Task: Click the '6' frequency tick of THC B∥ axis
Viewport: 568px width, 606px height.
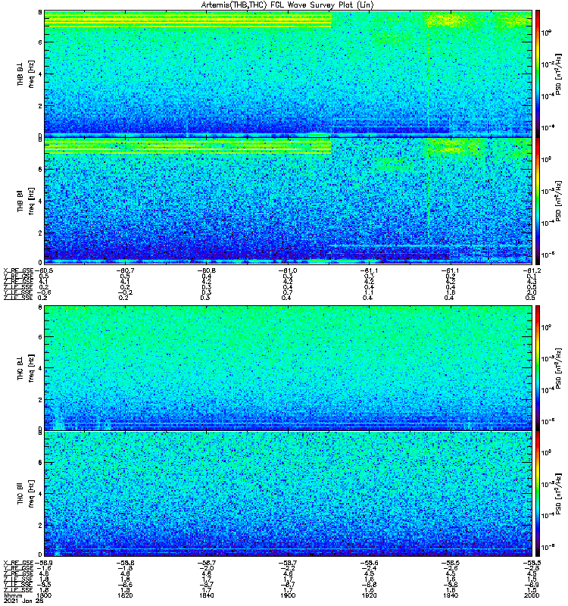Action: pos(40,462)
